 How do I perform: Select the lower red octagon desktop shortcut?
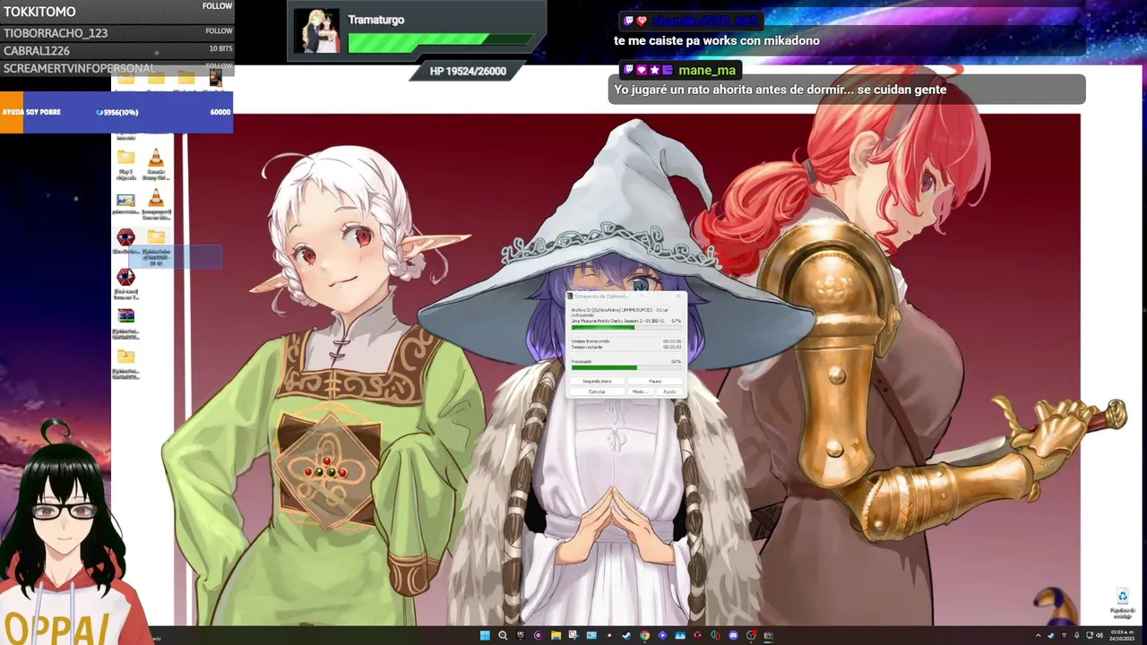(125, 277)
